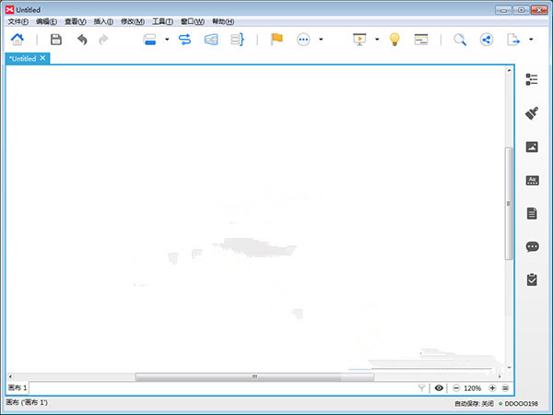Save the mind map with floppy icon
The height and width of the screenshot is (415, 553).
pos(55,39)
